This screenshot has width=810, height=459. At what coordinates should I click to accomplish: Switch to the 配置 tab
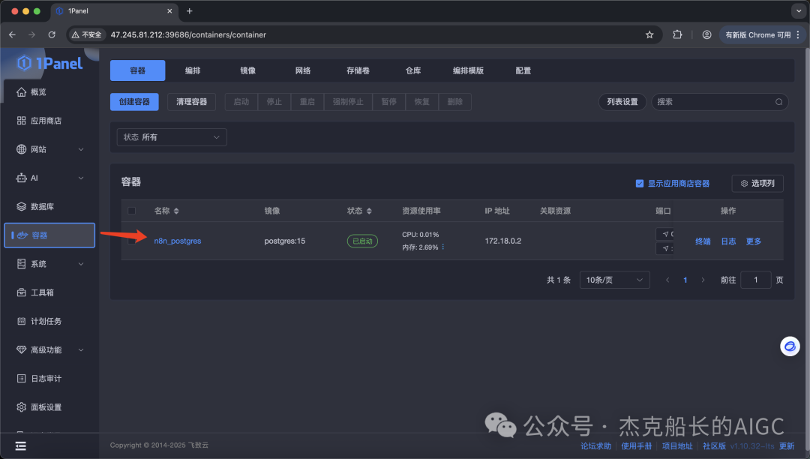coord(523,70)
